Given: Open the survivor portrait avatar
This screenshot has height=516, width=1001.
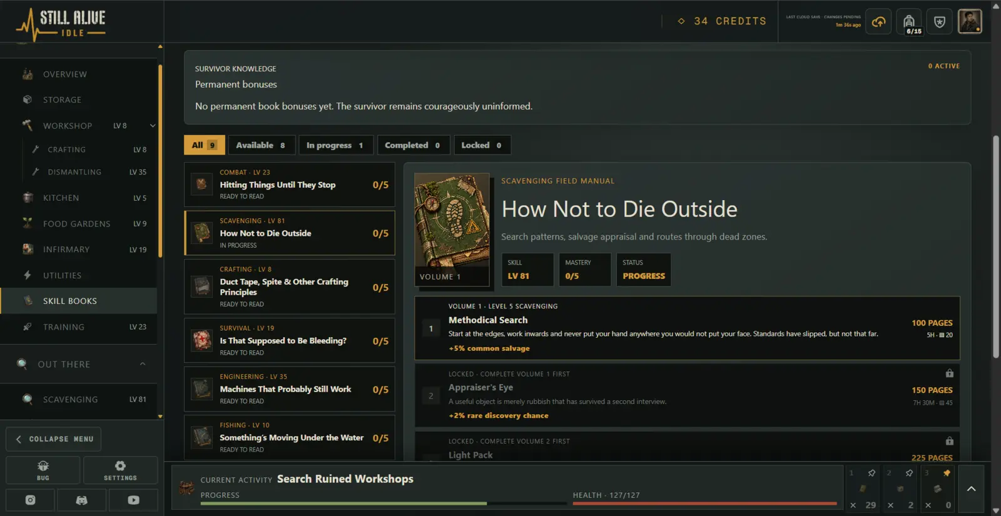Looking at the screenshot, I should (x=970, y=22).
